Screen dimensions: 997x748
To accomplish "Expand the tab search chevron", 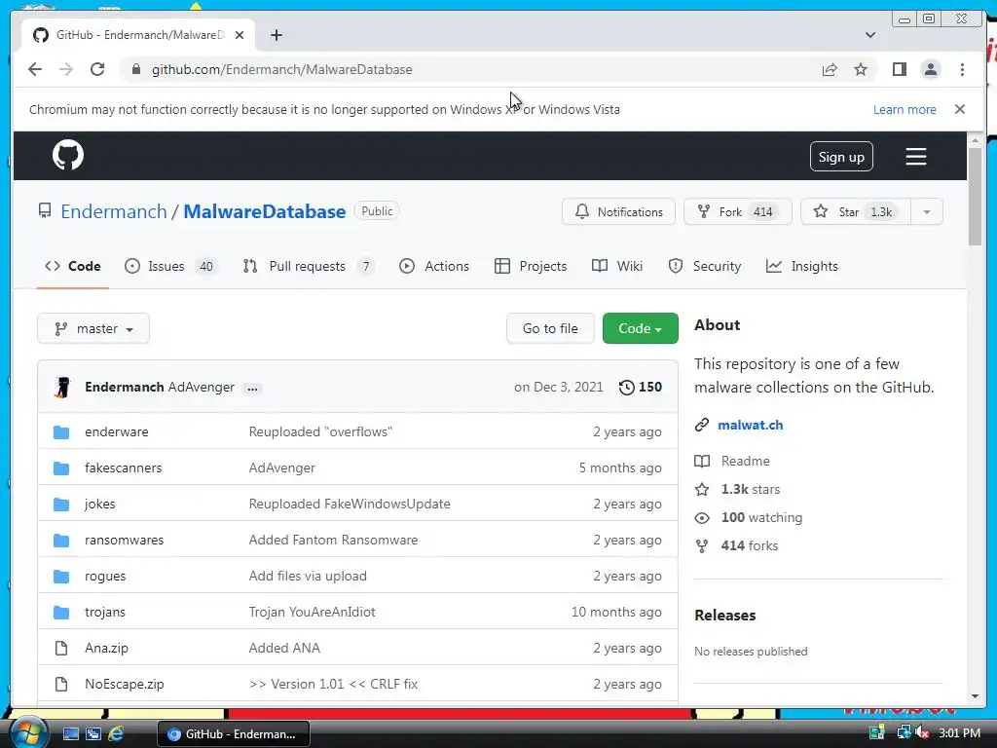I will coord(869,35).
